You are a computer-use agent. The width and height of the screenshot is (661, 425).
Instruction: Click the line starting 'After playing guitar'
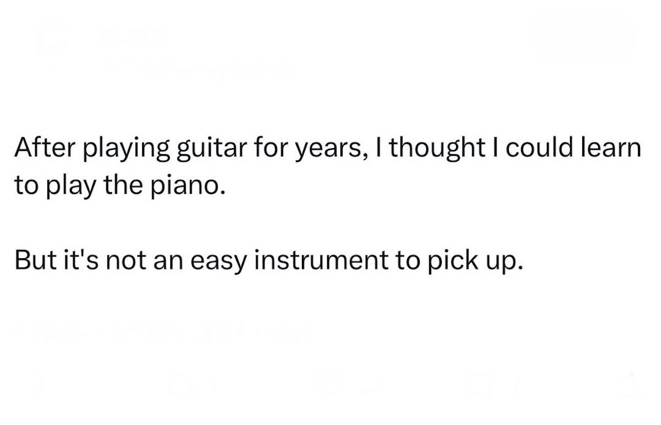coord(328,151)
